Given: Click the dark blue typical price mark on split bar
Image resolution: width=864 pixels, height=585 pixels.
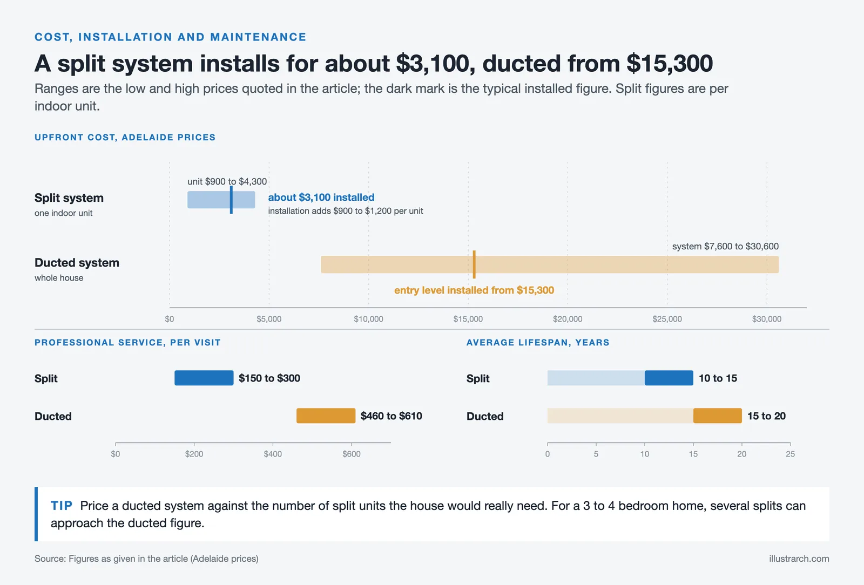Looking at the screenshot, I should pos(231,200).
